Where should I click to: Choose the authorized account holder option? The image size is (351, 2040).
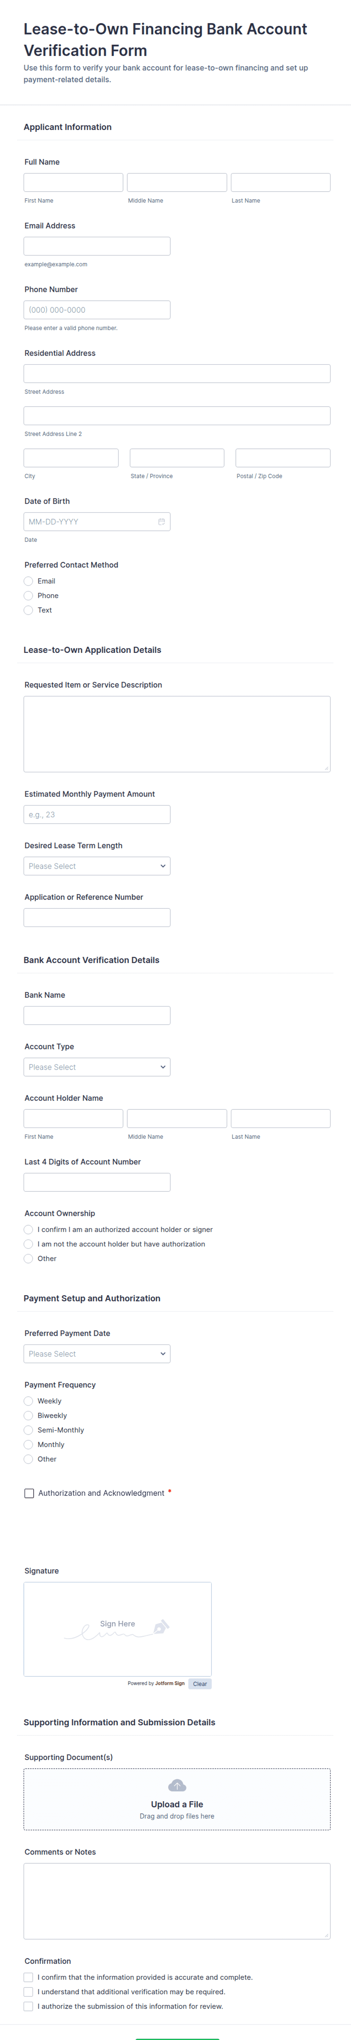pos(28,1230)
